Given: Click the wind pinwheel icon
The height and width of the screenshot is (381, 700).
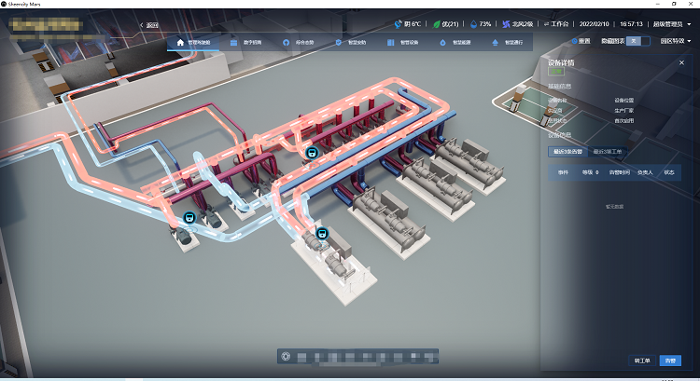Looking at the screenshot, I should pos(506,24).
